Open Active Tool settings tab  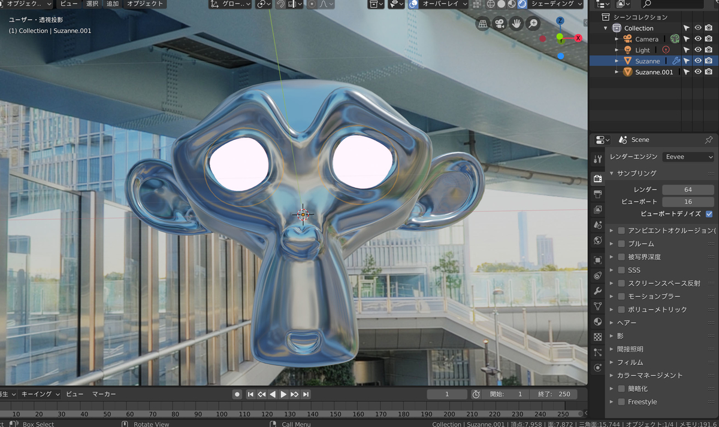pos(597,159)
